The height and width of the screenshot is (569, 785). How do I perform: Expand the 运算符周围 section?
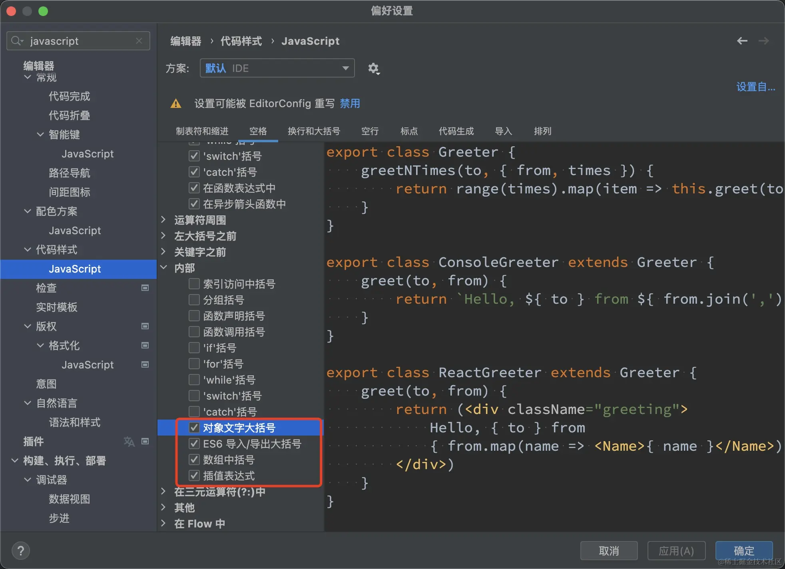[x=163, y=220]
